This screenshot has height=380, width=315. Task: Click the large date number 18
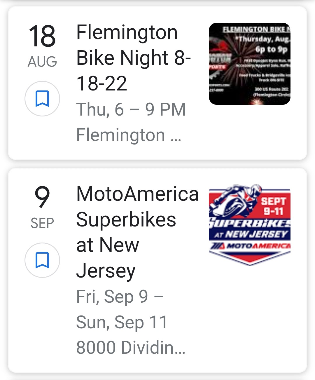(42, 36)
